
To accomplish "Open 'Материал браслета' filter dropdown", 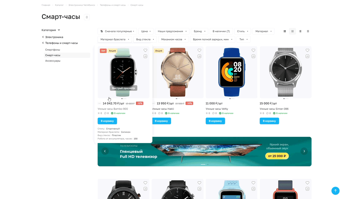I will pyautogui.click(x=115, y=40).
